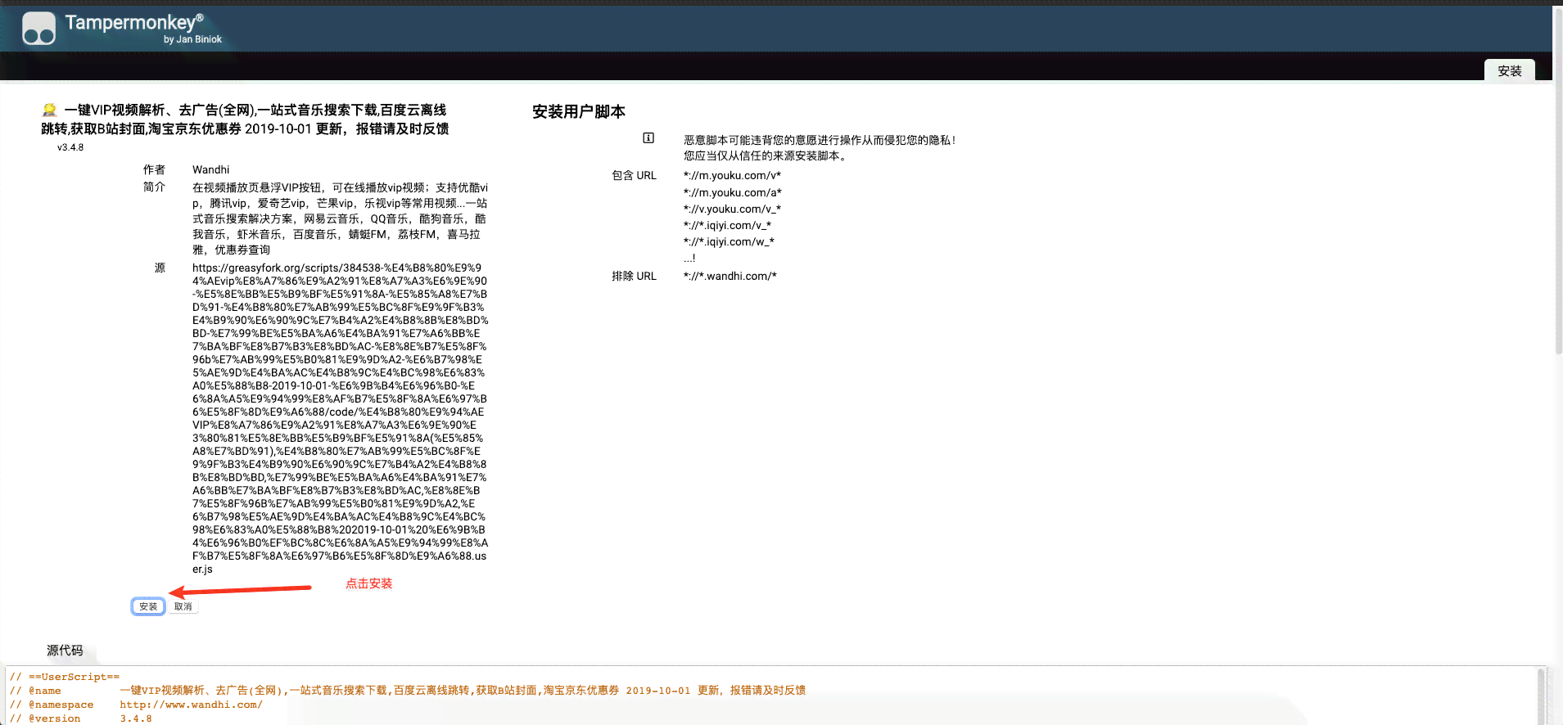Click include URL *://*.iqiyi.com/v_*
Screen dimensions: 1563x725
pos(727,225)
